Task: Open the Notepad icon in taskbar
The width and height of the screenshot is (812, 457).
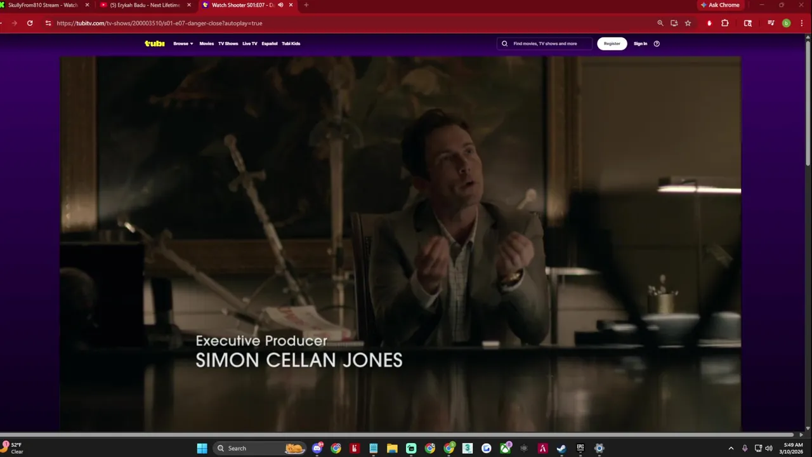Action: pyautogui.click(x=374, y=448)
